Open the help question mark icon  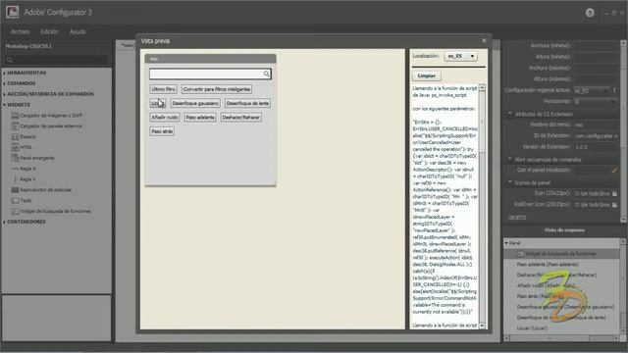pos(590,13)
